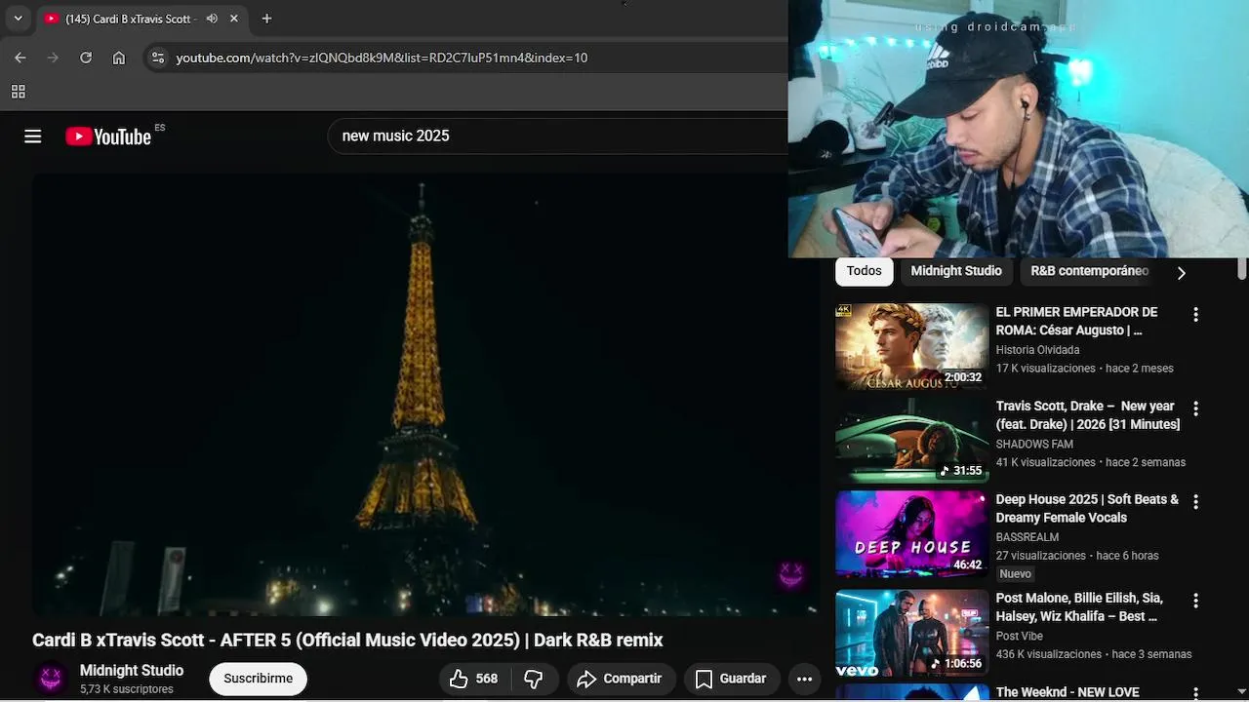The image size is (1249, 702).
Task: Select the R&B contemporáneo filter chip
Action: coord(1089,271)
